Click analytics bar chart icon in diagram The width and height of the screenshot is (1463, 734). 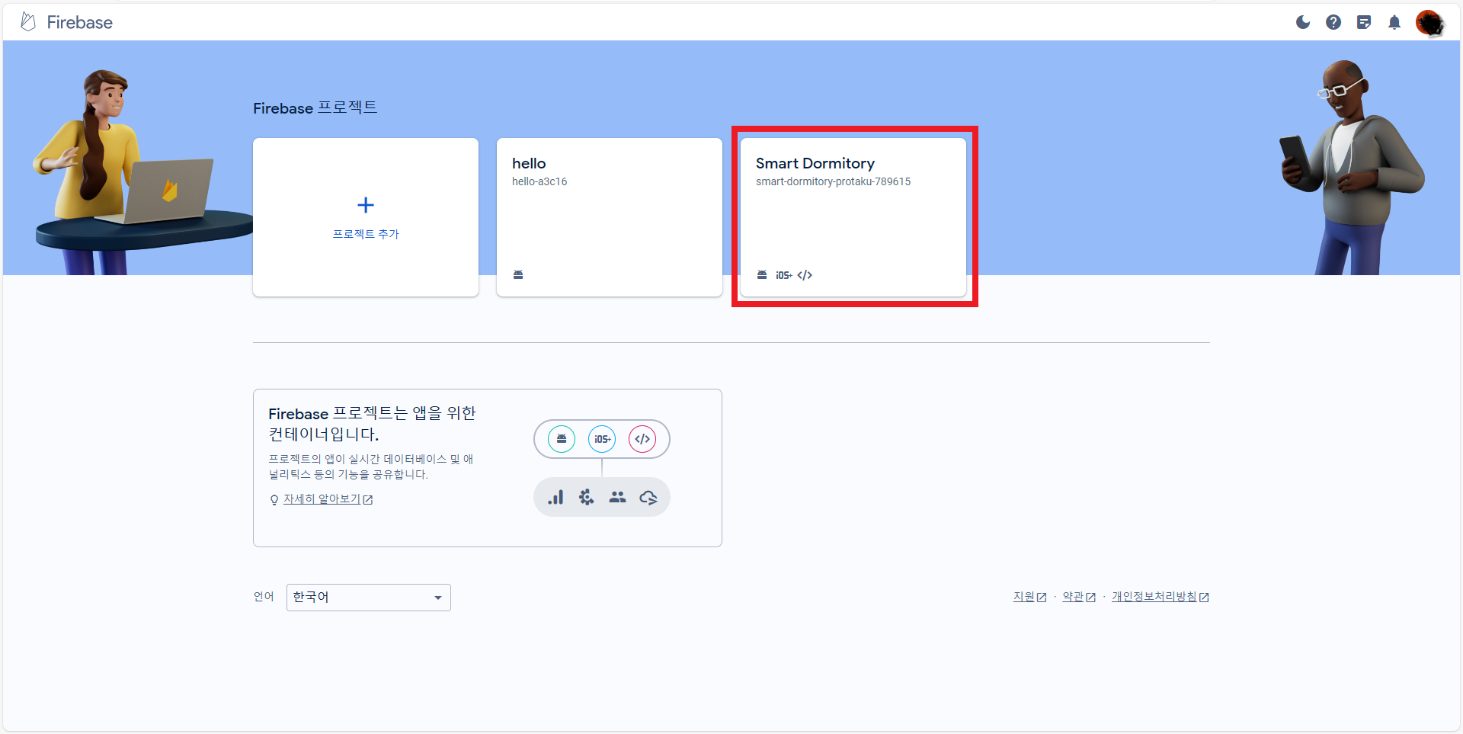(x=555, y=497)
